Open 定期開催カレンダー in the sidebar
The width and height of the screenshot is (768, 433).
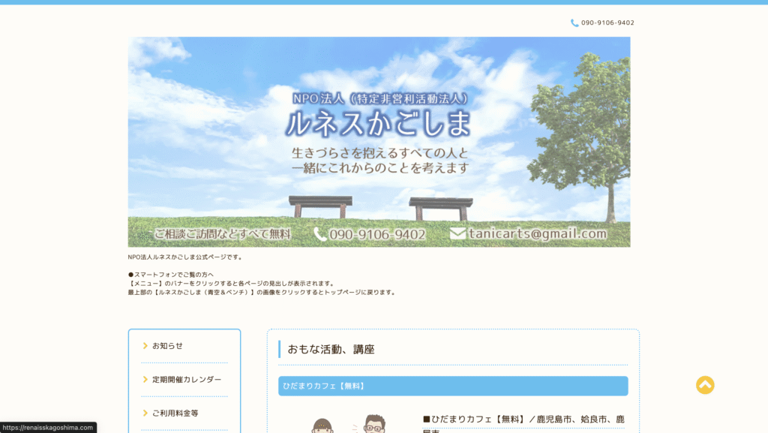(187, 380)
